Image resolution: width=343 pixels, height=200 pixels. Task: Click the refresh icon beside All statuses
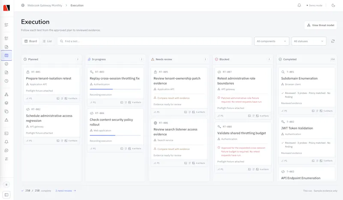tap(333, 41)
